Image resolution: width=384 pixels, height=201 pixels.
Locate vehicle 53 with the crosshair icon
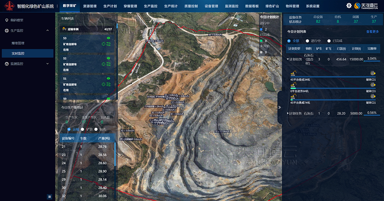103,44
